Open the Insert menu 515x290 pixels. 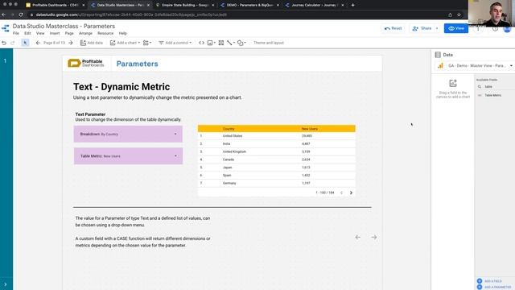pos(55,33)
